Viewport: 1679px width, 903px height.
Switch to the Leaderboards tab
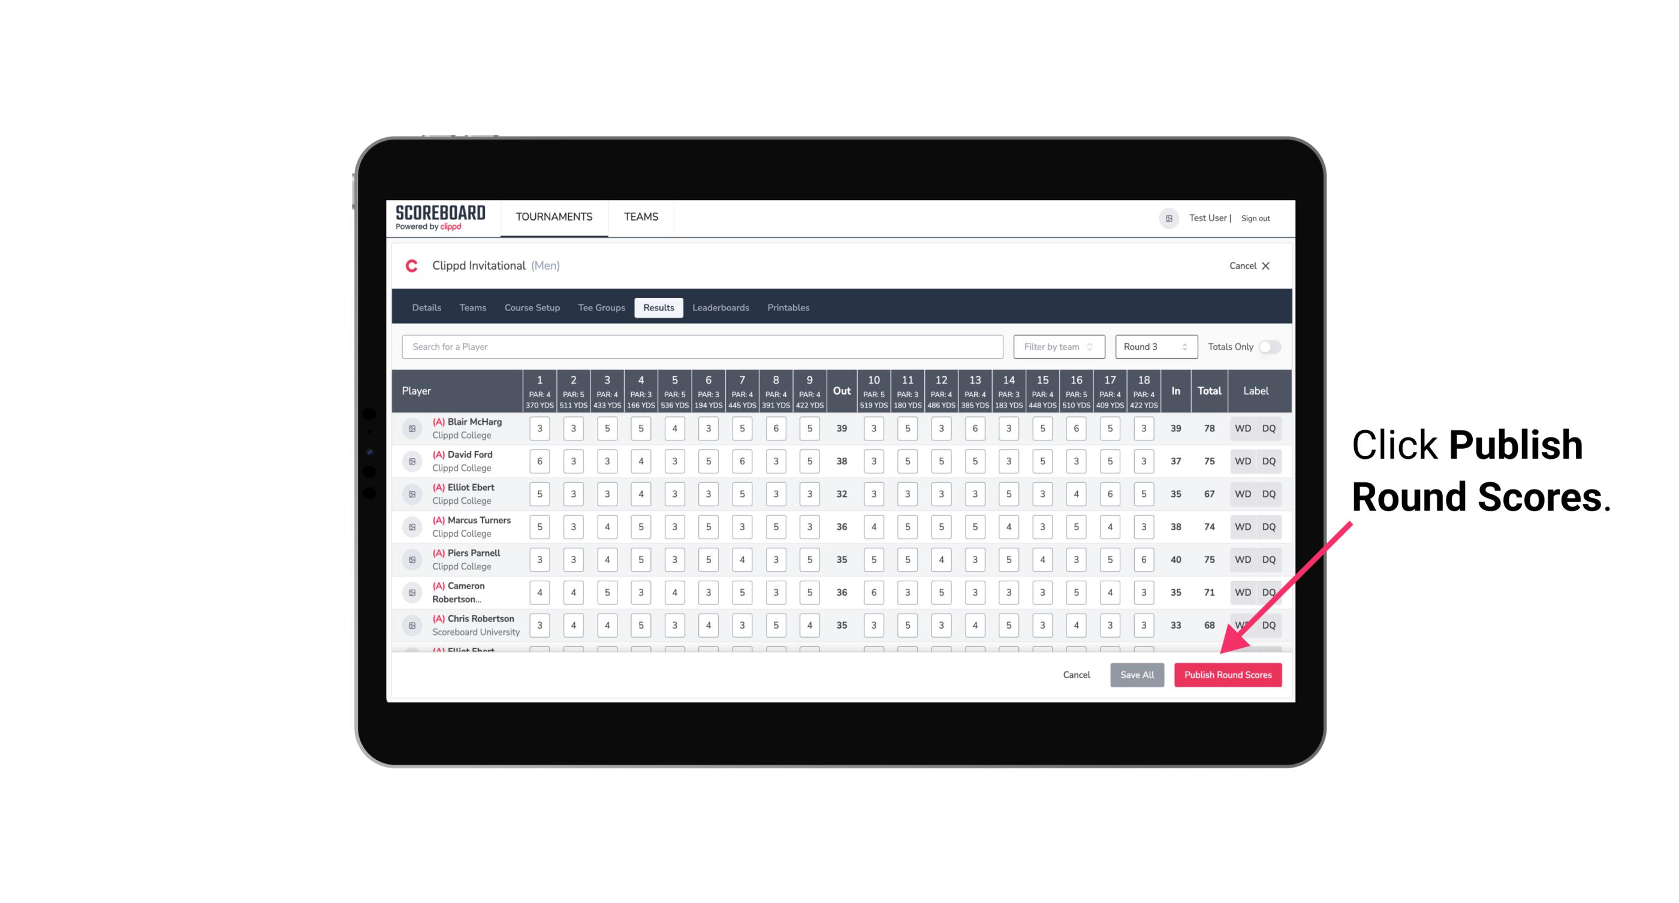(722, 307)
